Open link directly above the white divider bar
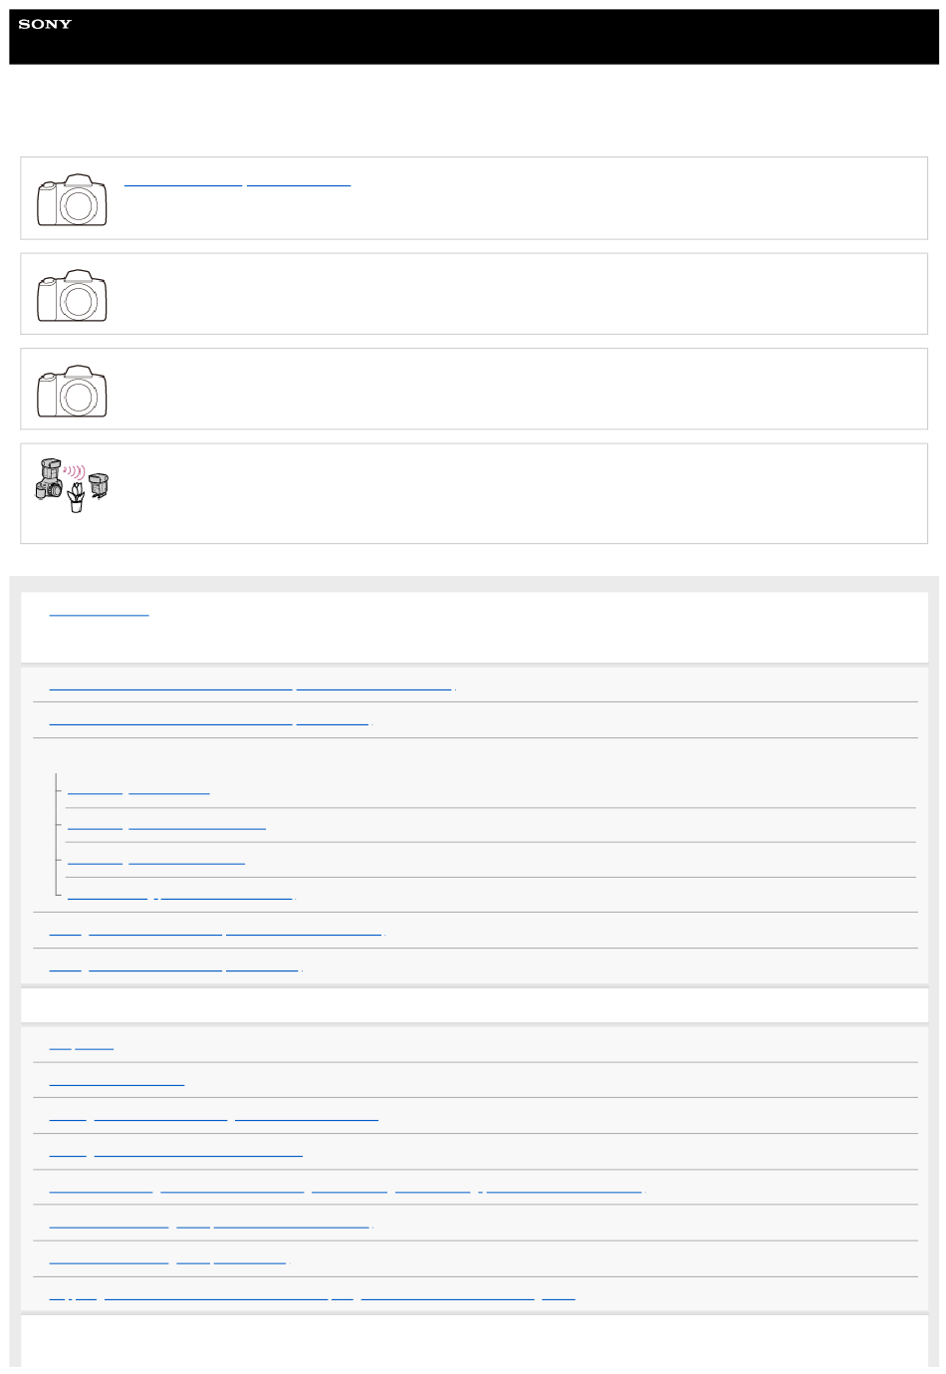The height and width of the screenshot is (1374, 946). [175, 966]
